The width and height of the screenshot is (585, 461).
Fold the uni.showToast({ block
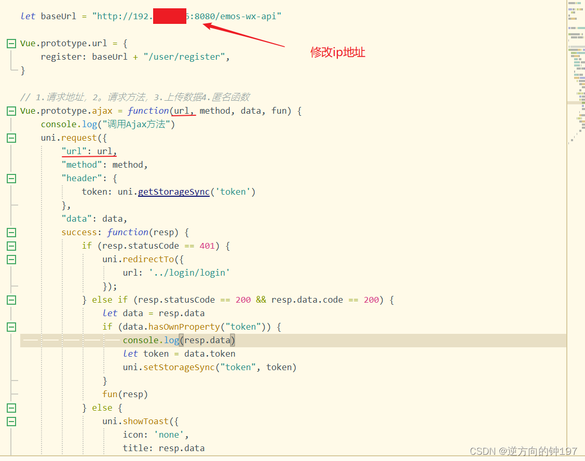pos(11,422)
